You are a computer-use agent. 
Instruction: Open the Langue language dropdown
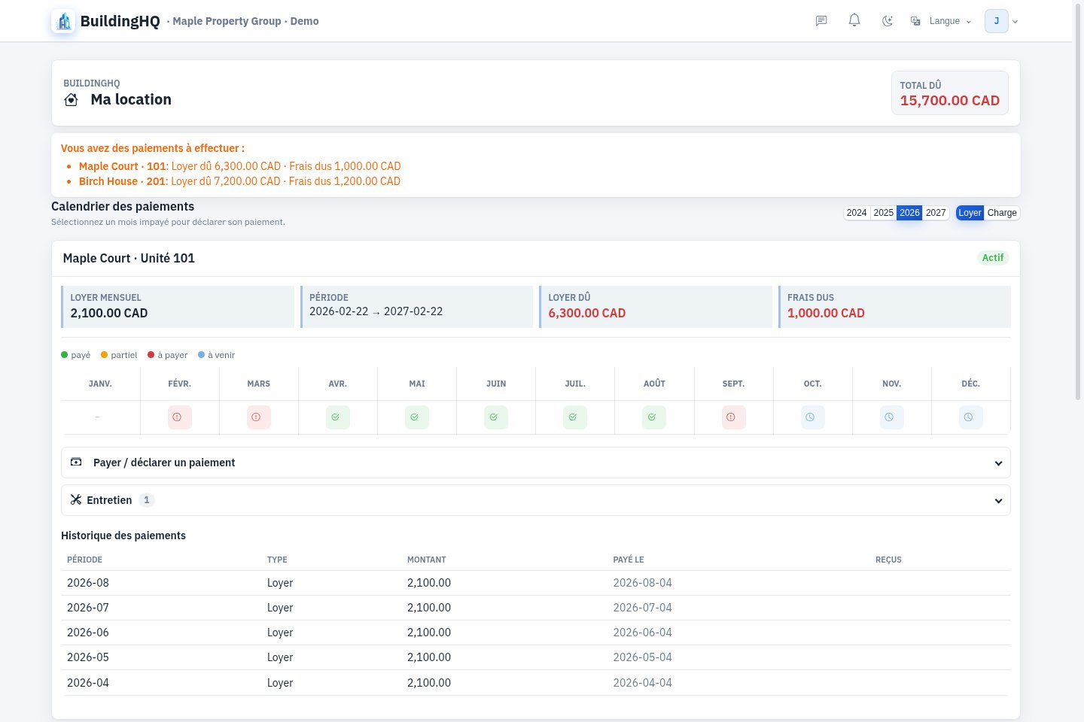(941, 21)
